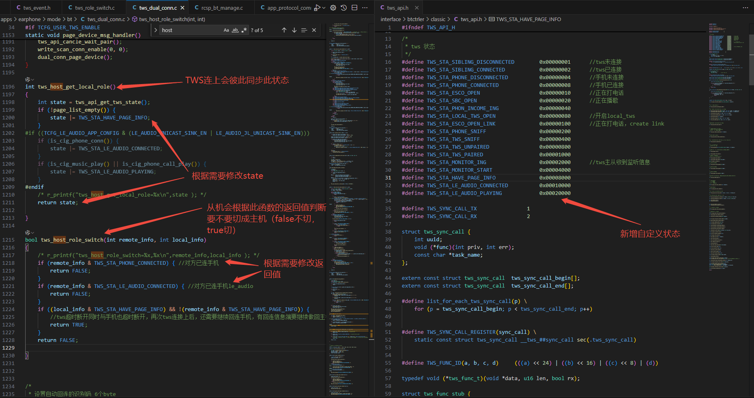
Task: Switch to the app_protocol_com tab
Action: (x=286, y=8)
